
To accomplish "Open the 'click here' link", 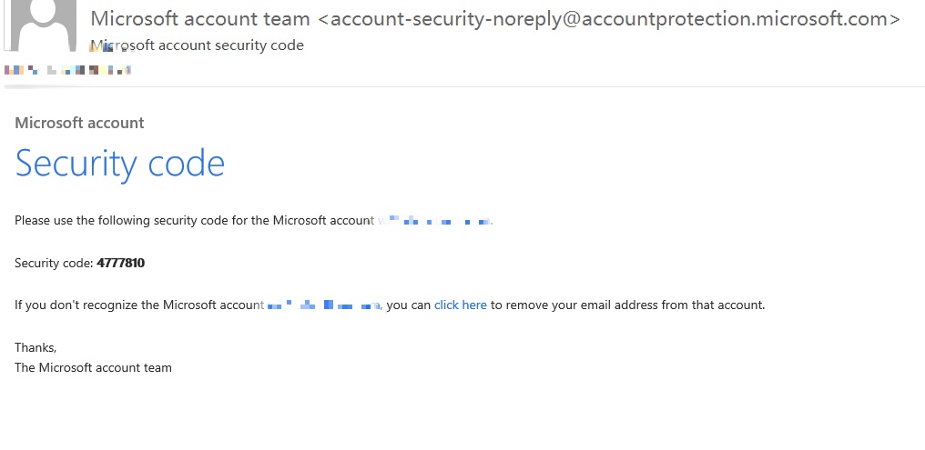I will (x=460, y=305).
